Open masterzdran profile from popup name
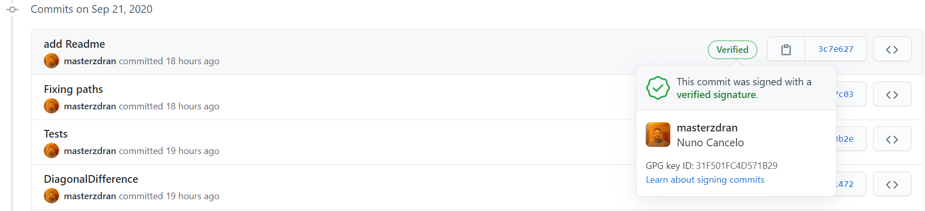925x211 pixels. (x=707, y=128)
